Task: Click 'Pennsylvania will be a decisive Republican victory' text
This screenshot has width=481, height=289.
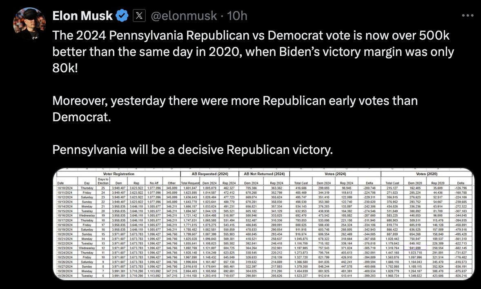Action: tap(192, 150)
